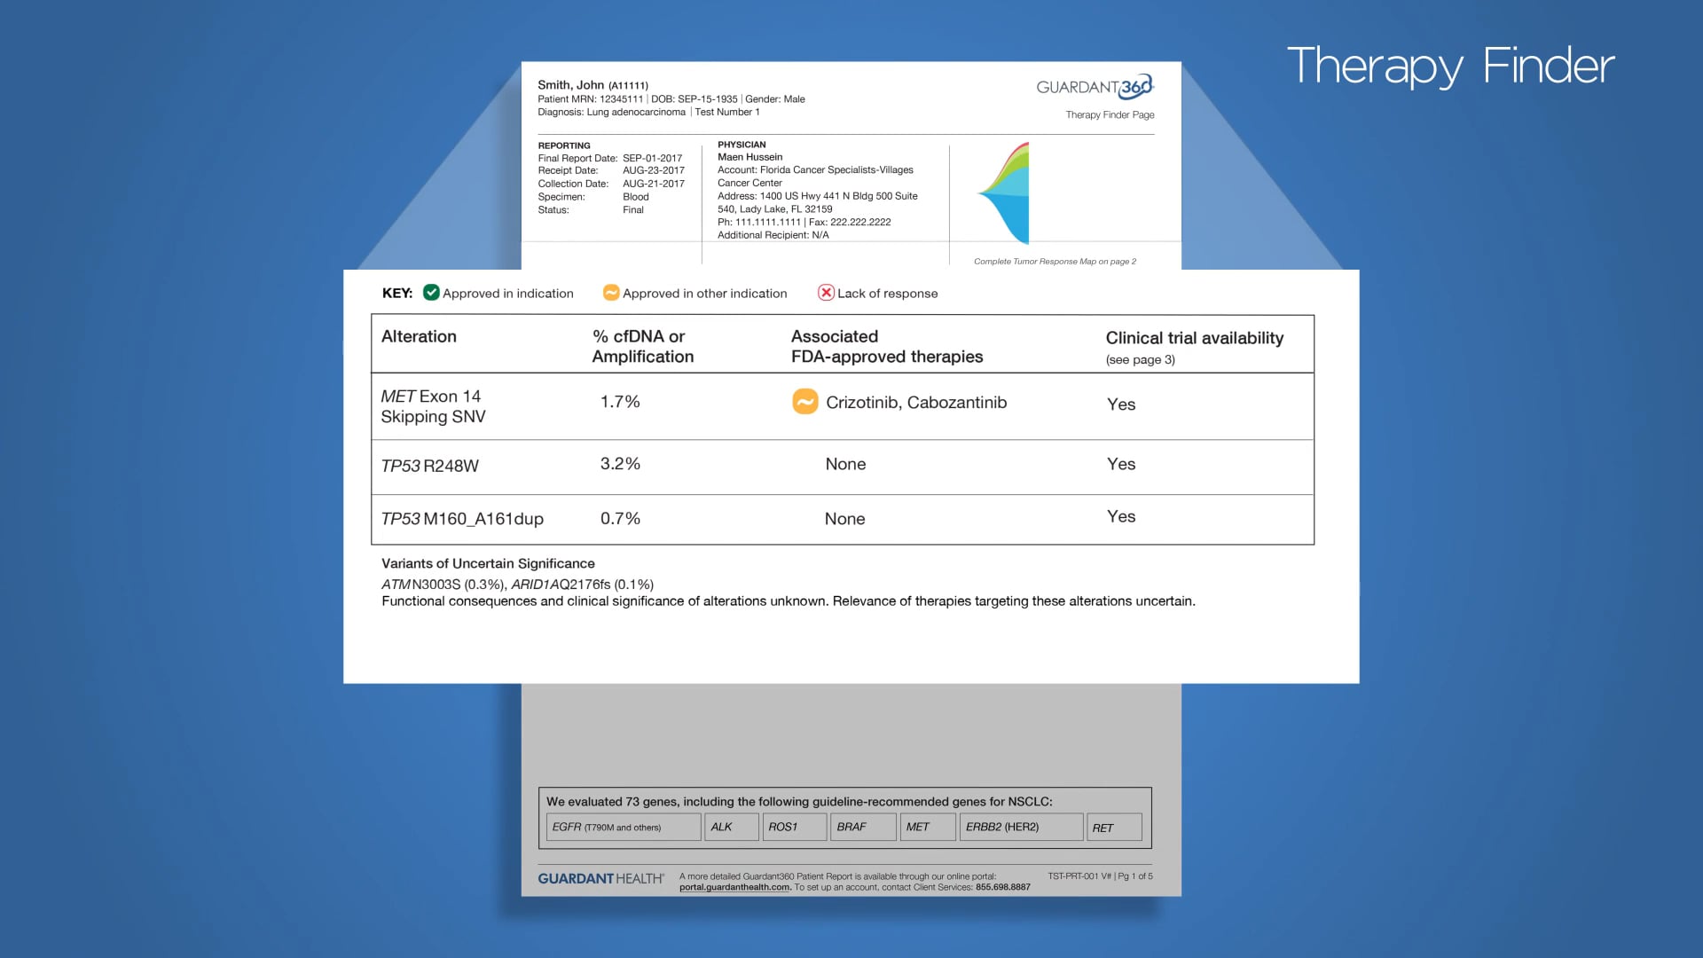
Task: Select the Alteration column header
Action: [x=419, y=336]
